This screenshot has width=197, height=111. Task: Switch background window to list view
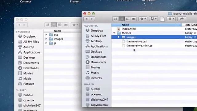pyautogui.click(x=54, y=25)
